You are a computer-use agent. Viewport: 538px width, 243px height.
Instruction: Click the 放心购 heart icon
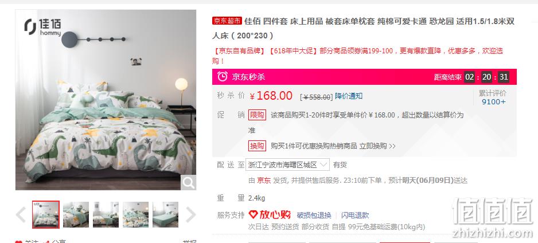(x=253, y=215)
